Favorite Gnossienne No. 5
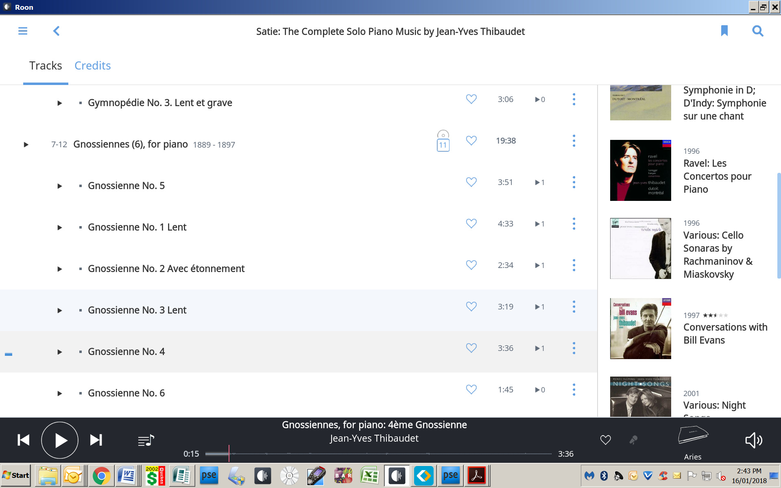The image size is (781, 488). pos(471,182)
